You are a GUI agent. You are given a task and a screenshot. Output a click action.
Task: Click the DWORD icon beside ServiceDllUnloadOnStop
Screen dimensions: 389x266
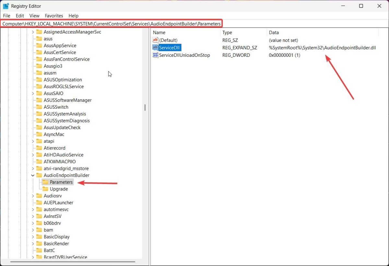pos(155,55)
